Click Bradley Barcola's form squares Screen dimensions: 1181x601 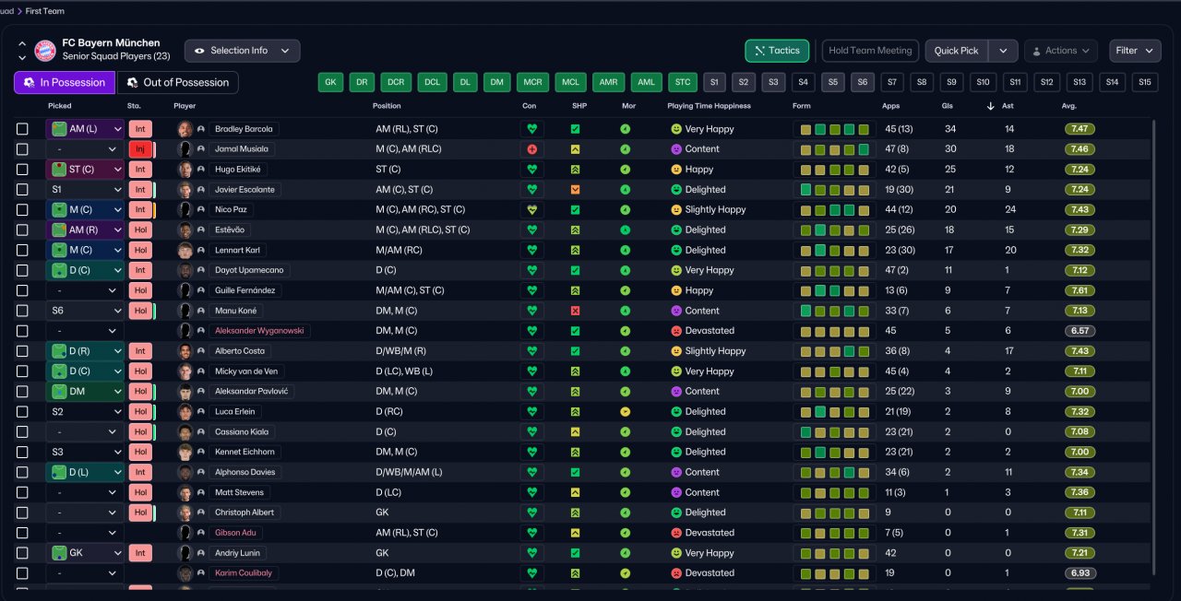pyautogui.click(x=835, y=129)
